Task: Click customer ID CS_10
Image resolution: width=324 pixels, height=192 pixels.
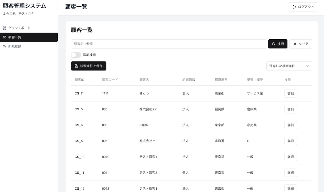Action: (79, 157)
